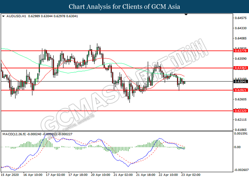Click the 0.64330 price scale value
This screenshot has width=249, height=178.
click(240, 28)
